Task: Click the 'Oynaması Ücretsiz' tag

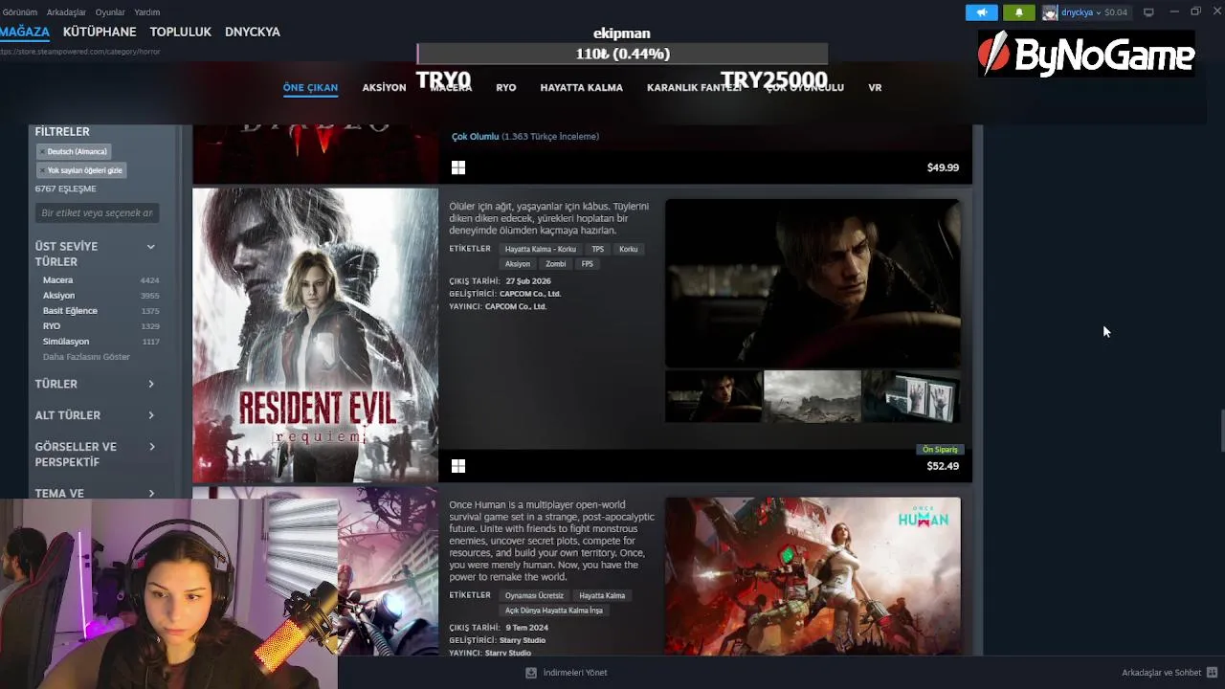Action: pyautogui.click(x=534, y=595)
